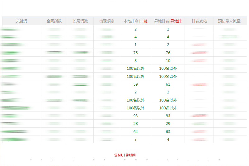Click the remote rank value 63
The height and width of the screenshot is (166, 249).
(x=168, y=132)
